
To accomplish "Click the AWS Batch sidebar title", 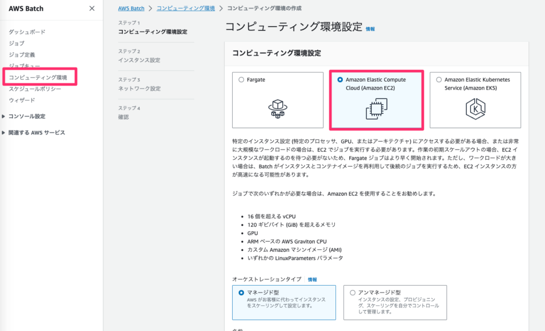I will 26,9.
